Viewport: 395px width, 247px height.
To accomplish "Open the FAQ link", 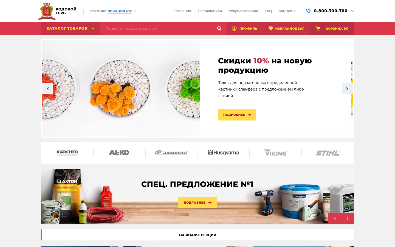I will coord(268,11).
